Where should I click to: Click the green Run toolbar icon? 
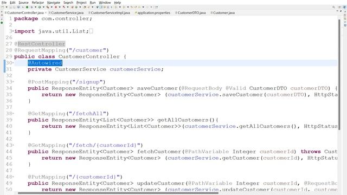(x=40, y=7)
